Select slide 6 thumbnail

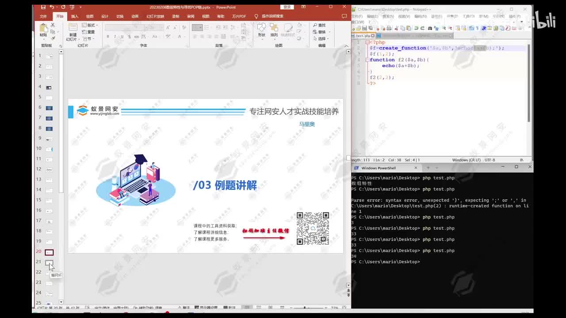tap(49, 108)
